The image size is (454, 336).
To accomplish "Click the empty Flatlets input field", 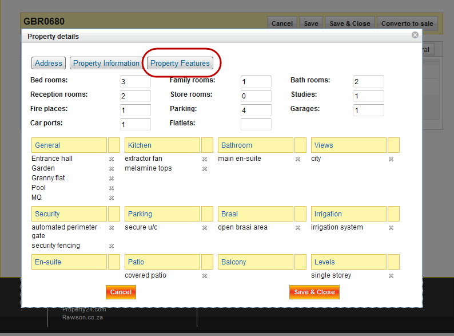I will [256, 124].
